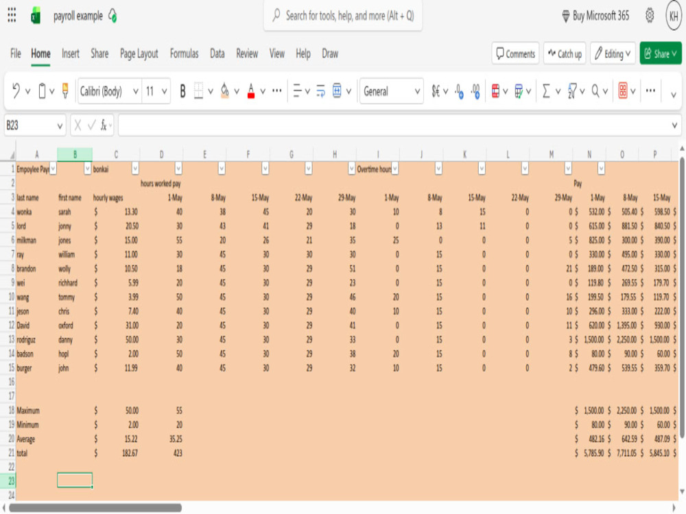Open paste options dropdown arrow
Image resolution: width=686 pixels, height=514 pixels.
[51, 91]
